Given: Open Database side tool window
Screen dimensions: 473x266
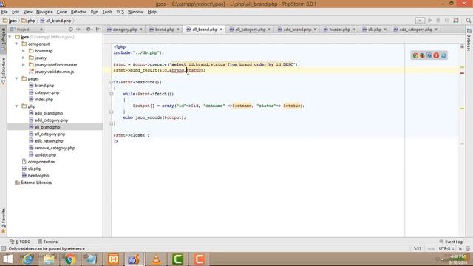Looking at the screenshot, I should pyautogui.click(x=469, y=40).
